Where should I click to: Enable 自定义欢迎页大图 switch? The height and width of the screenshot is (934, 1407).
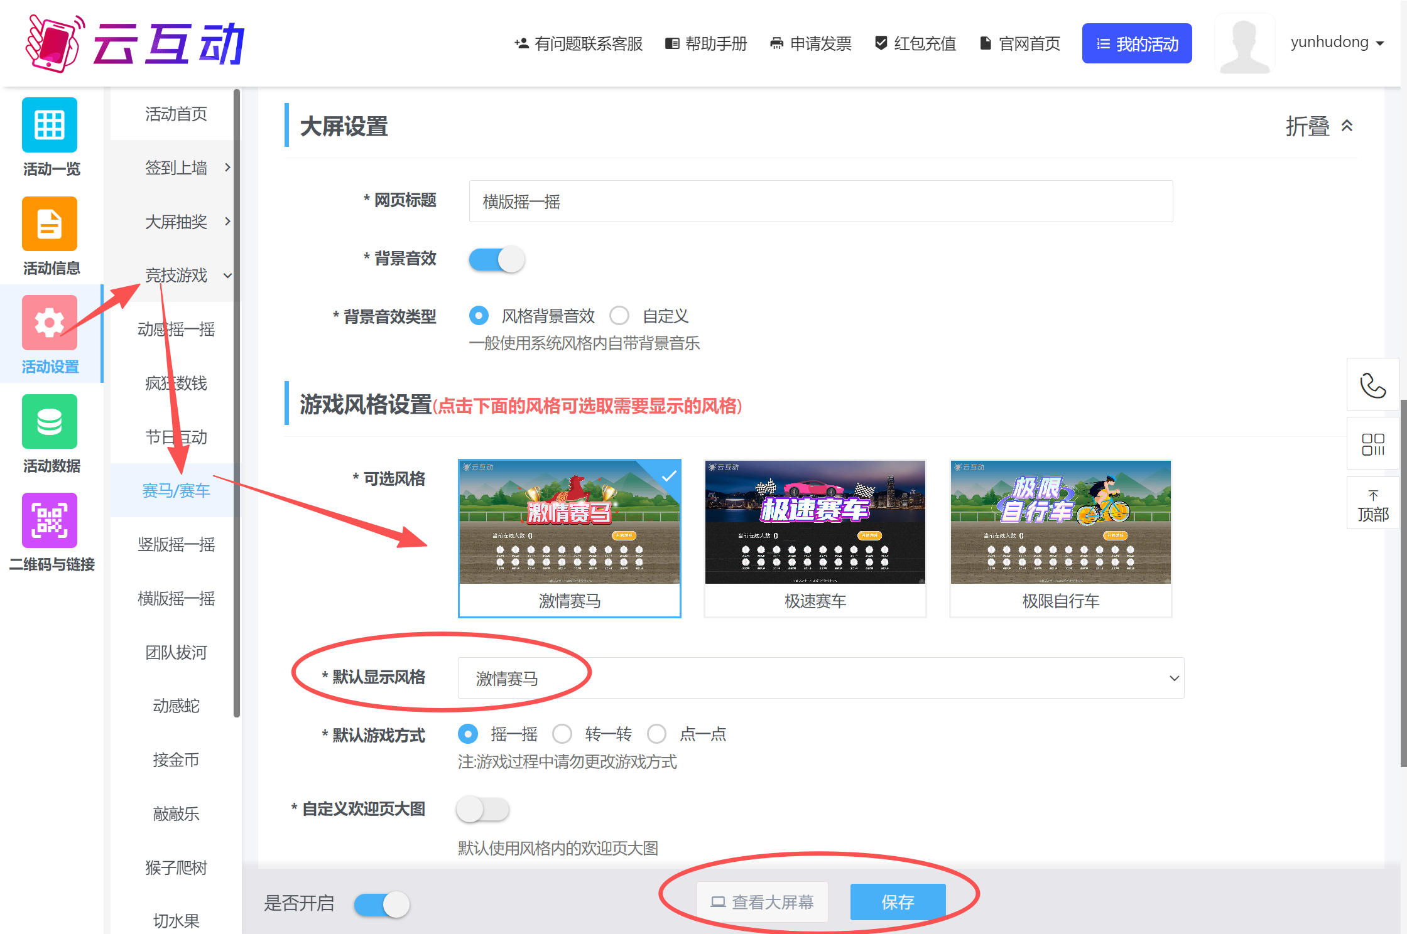tap(482, 809)
